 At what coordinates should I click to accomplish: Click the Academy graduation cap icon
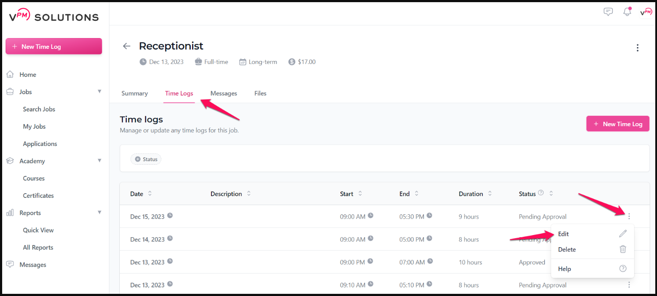pos(10,161)
